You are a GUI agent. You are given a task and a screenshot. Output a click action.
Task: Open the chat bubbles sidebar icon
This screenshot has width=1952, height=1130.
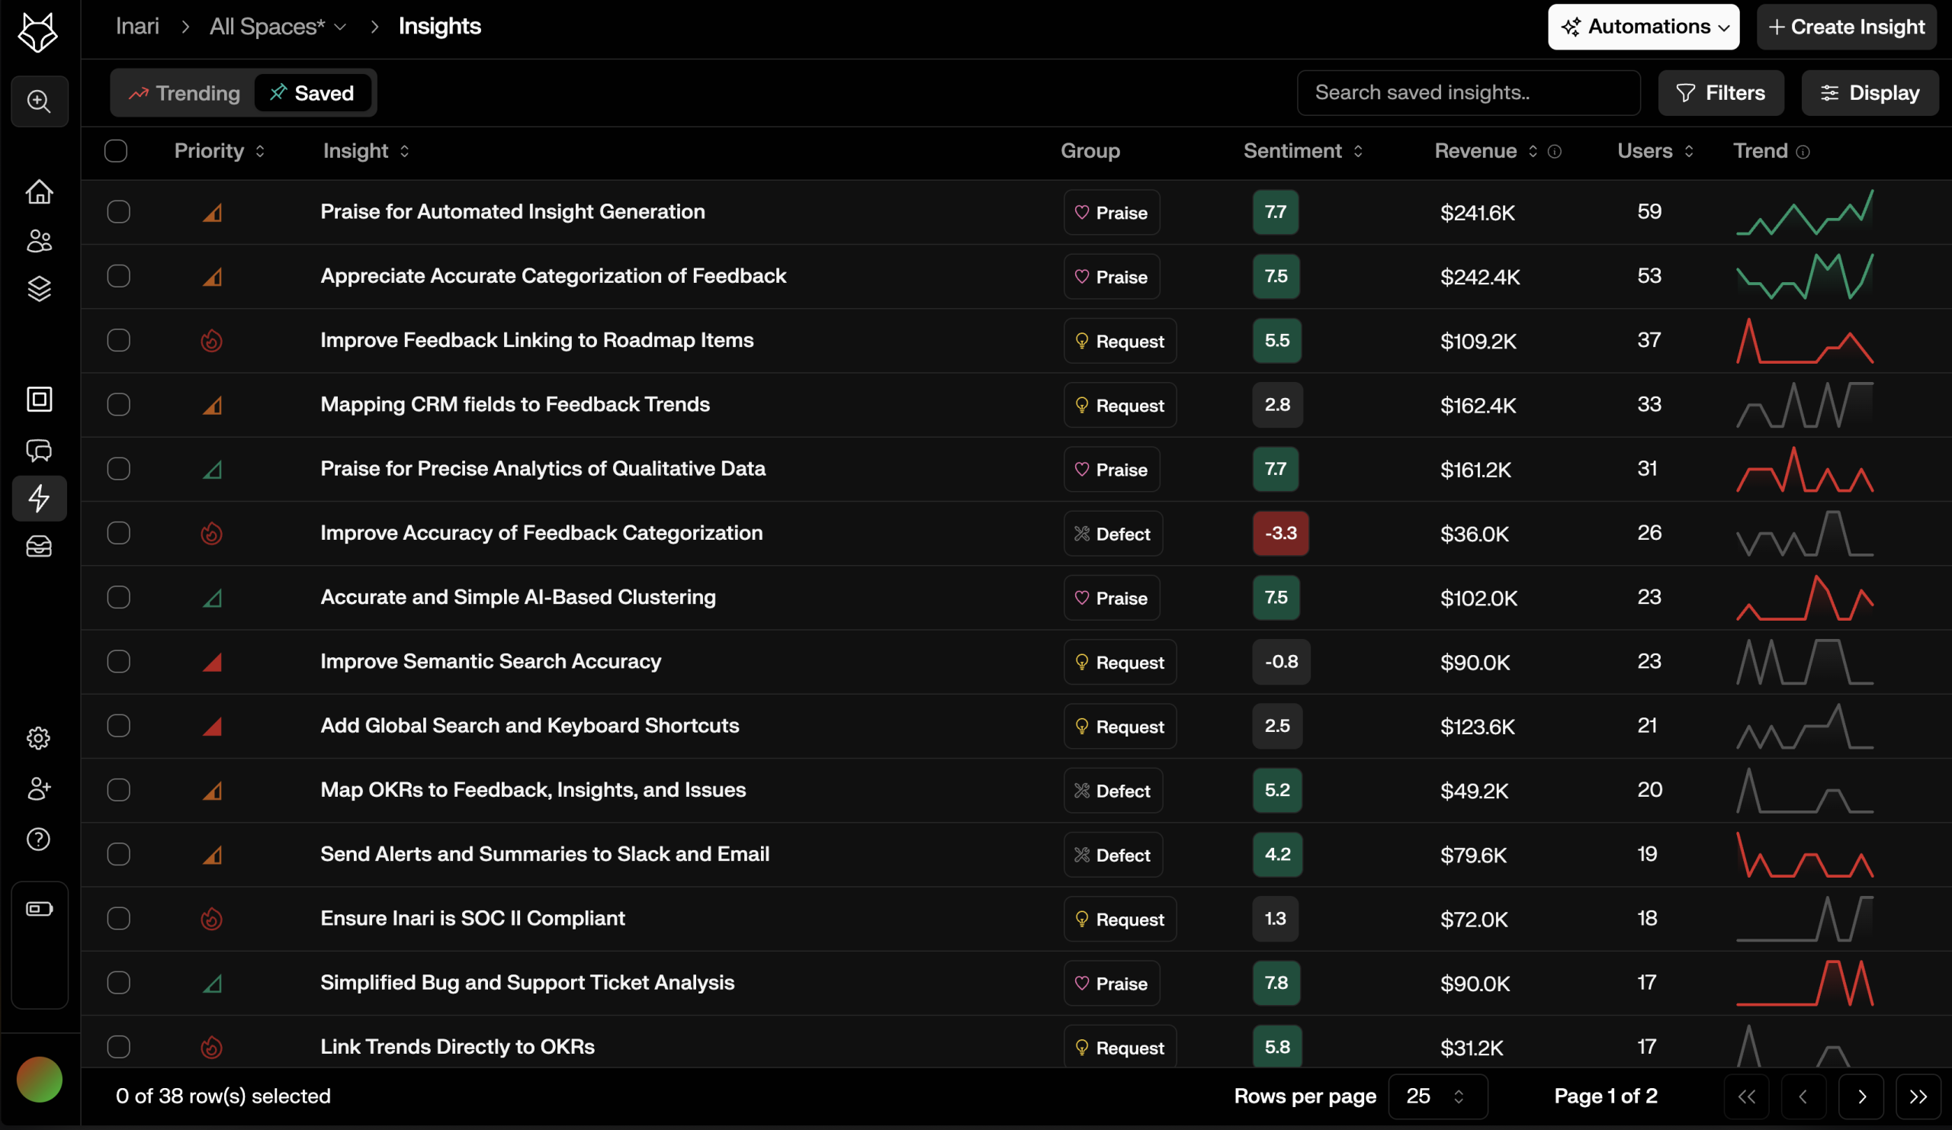[x=39, y=450]
